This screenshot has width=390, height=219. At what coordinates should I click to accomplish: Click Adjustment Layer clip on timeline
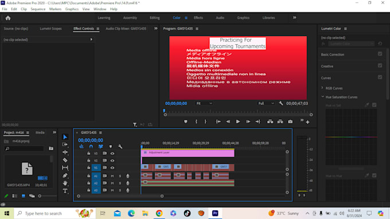pyautogui.click(x=188, y=154)
